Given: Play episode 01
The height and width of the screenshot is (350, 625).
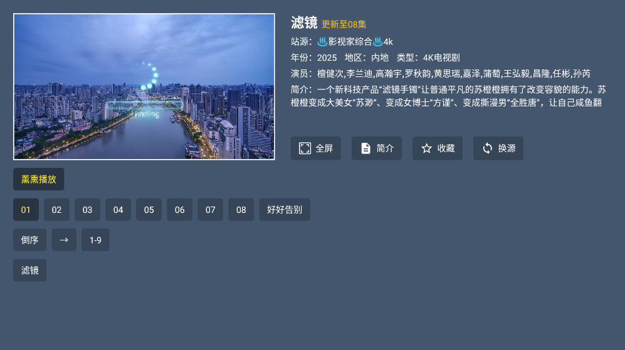Looking at the screenshot, I should [x=26, y=210].
